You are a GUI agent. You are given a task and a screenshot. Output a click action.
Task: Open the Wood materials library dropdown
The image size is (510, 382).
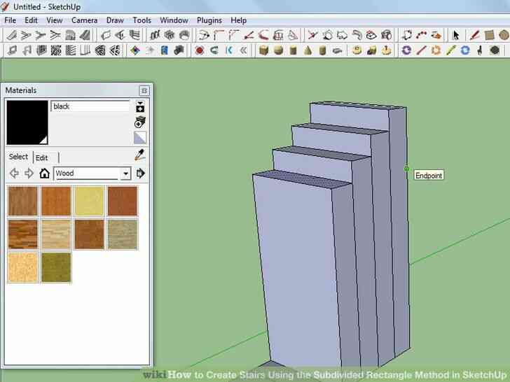pos(125,174)
